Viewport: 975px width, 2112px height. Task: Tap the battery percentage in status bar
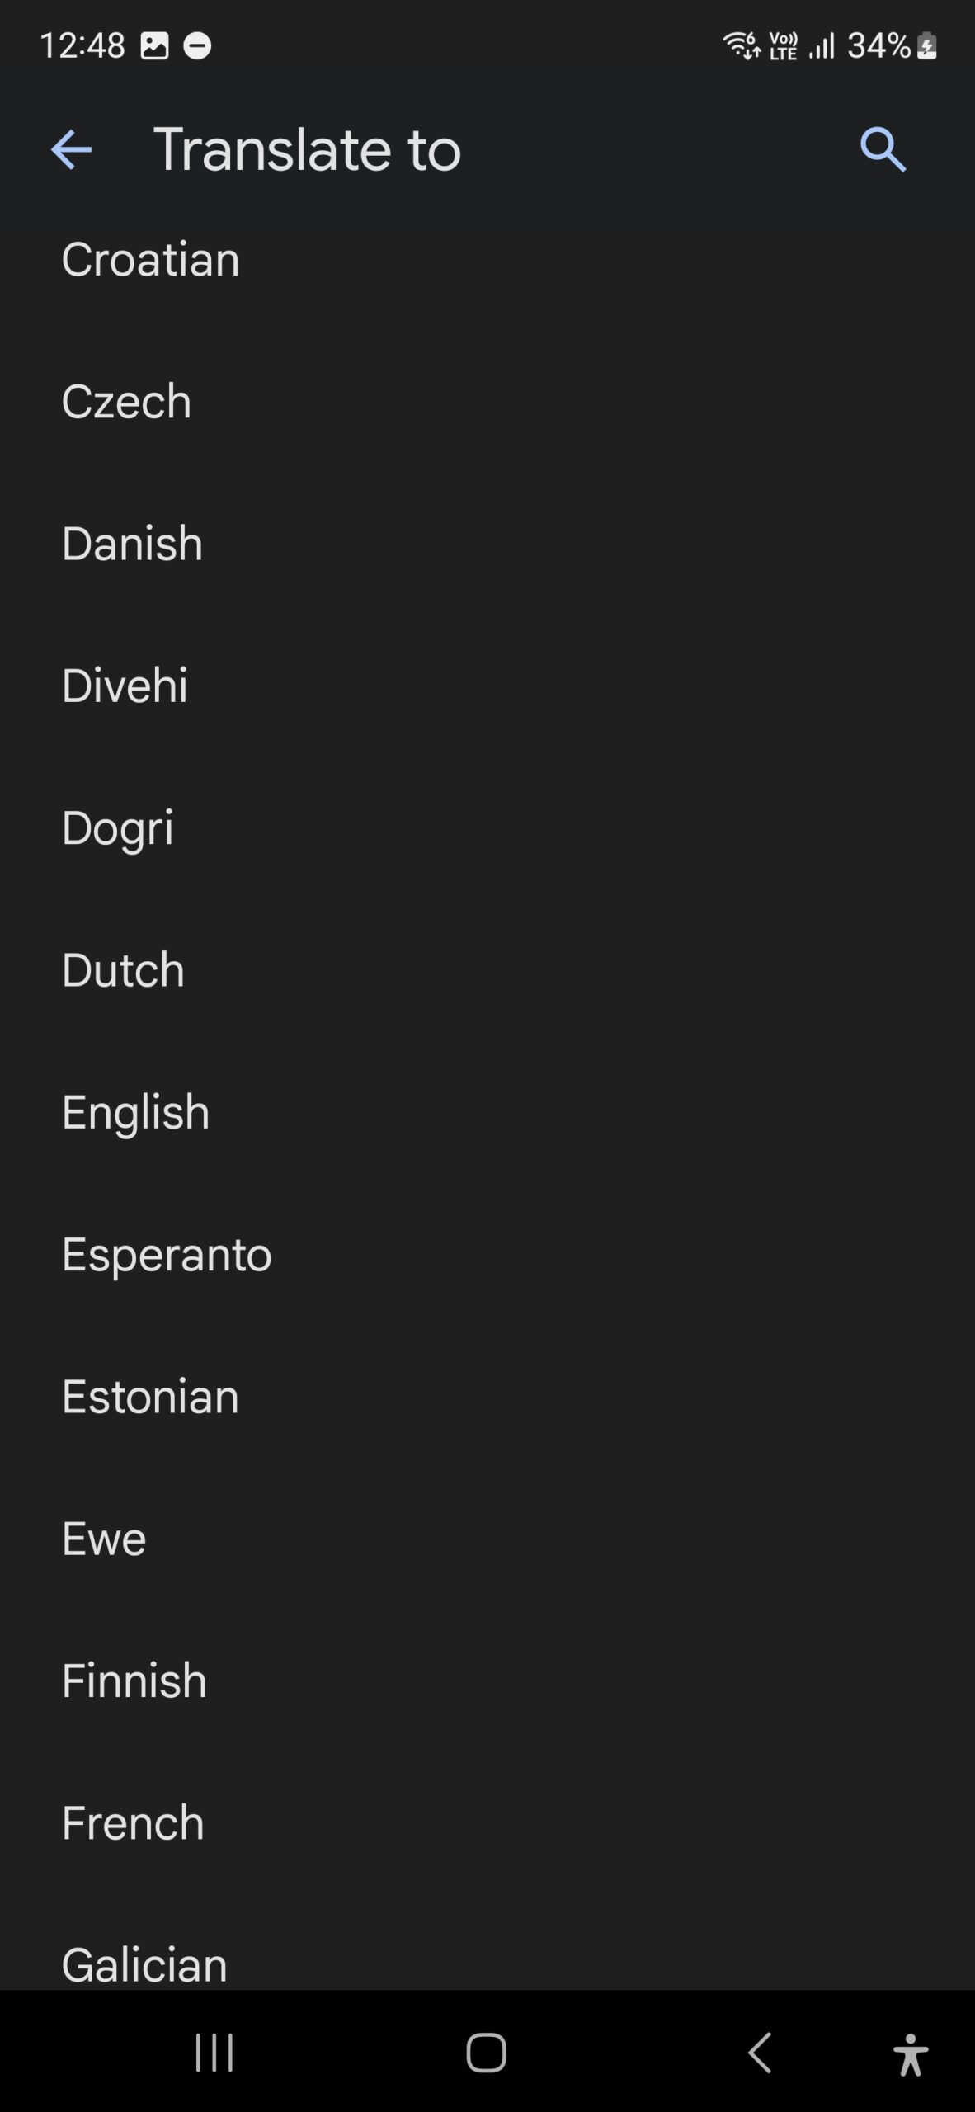coord(878,45)
